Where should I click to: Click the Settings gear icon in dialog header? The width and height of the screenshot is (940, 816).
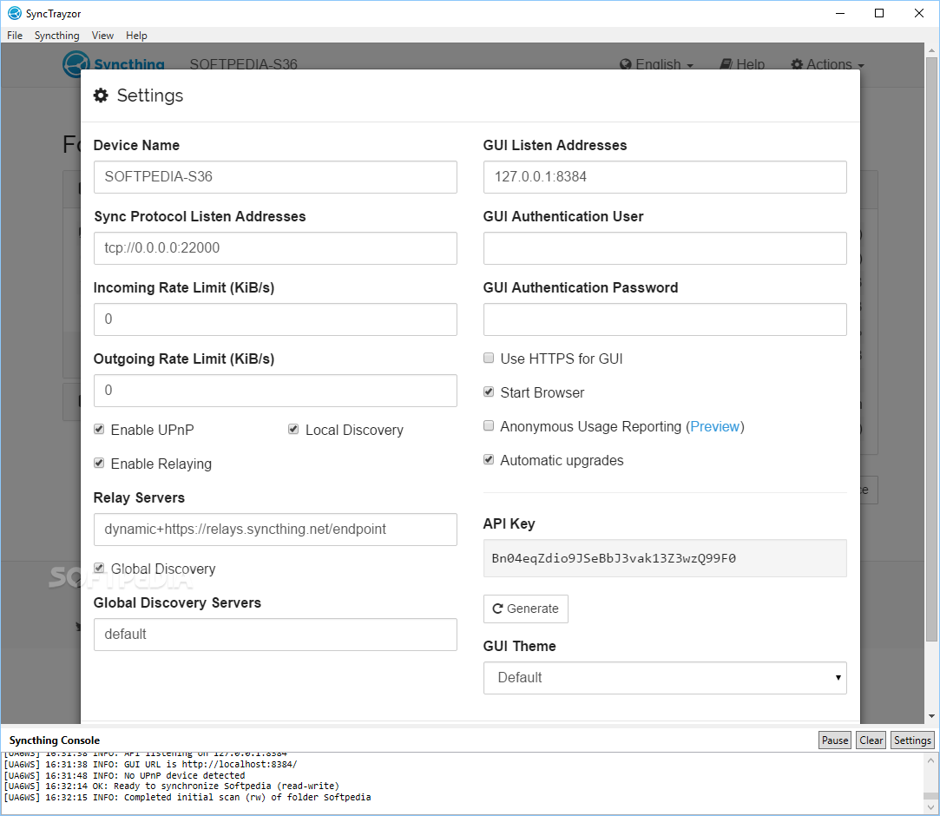(101, 95)
